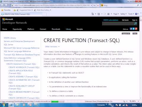Open the Help question mark icon
142x107 pixels.
(136, 14)
